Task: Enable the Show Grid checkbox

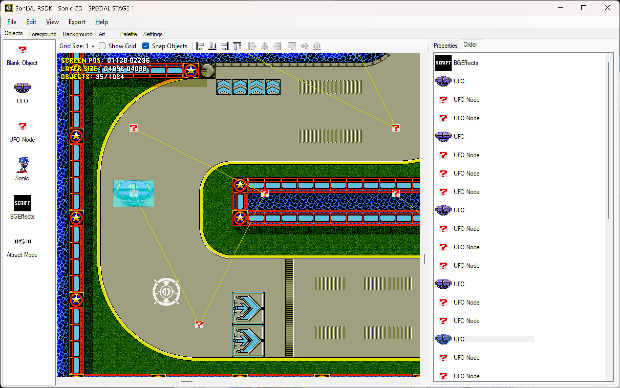Action: click(102, 46)
